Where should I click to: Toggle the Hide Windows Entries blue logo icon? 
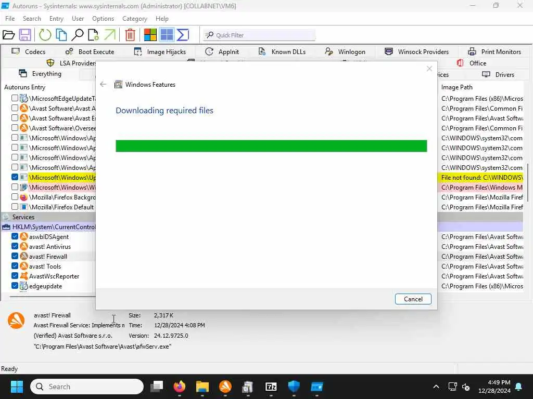pos(167,35)
